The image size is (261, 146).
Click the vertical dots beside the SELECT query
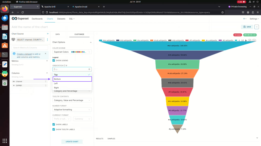47,40
